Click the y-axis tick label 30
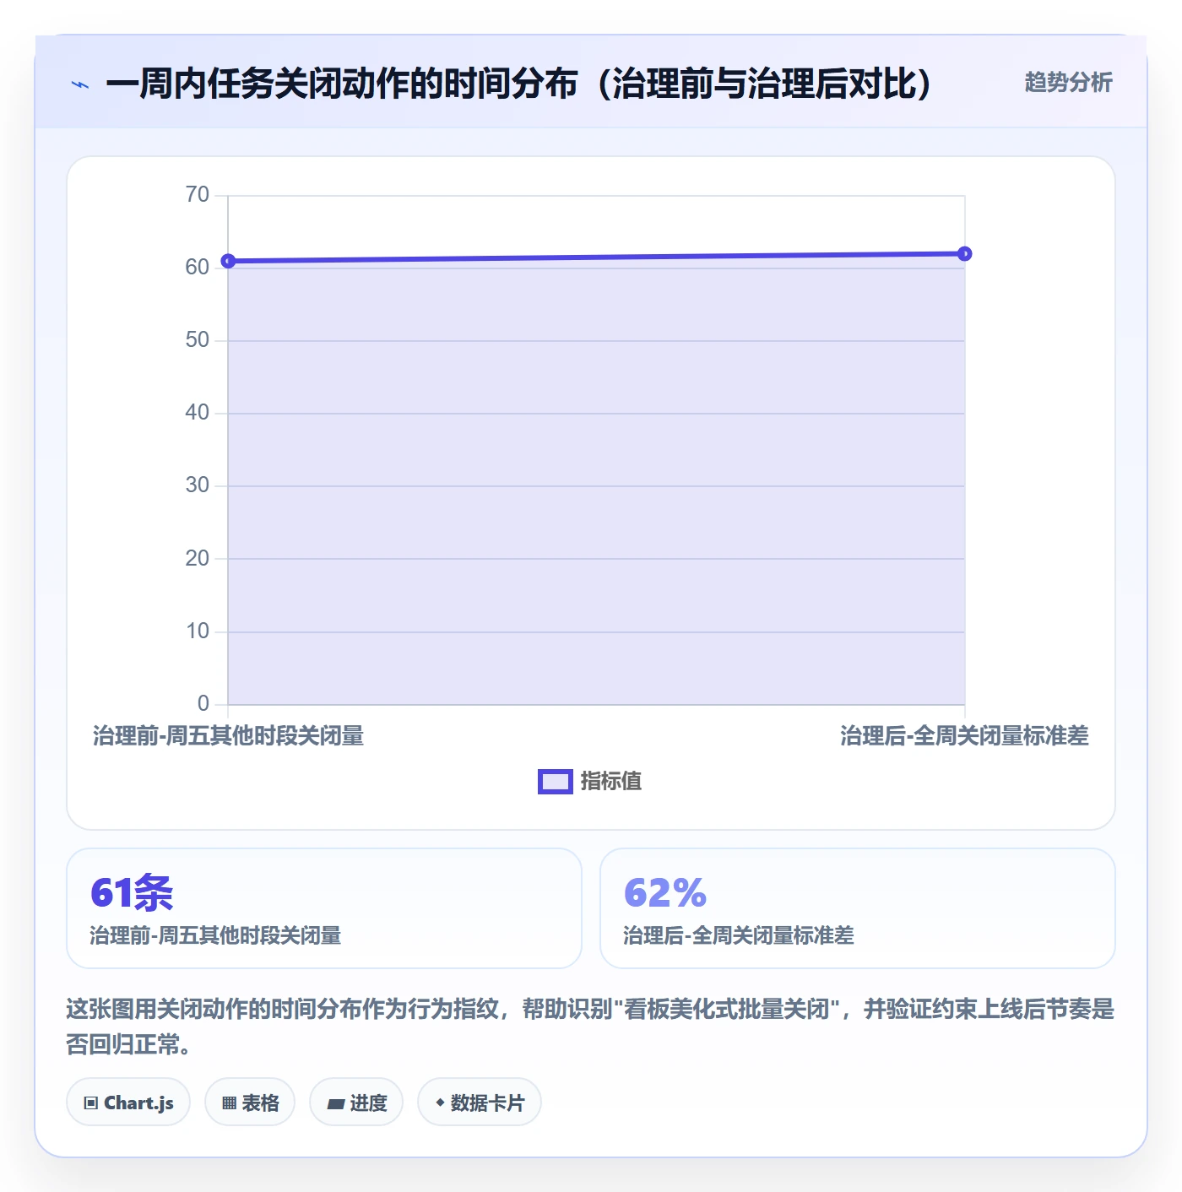The image size is (1182, 1192). pos(197,485)
